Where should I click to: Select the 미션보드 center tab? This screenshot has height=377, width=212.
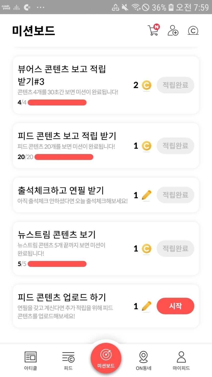click(x=106, y=358)
